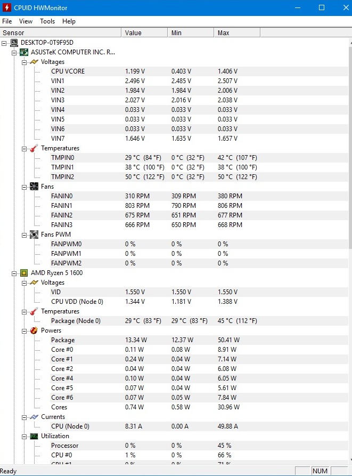Collapse the DESKTOP-0T9F95D root node
352x476 pixels.
click(x=5, y=43)
